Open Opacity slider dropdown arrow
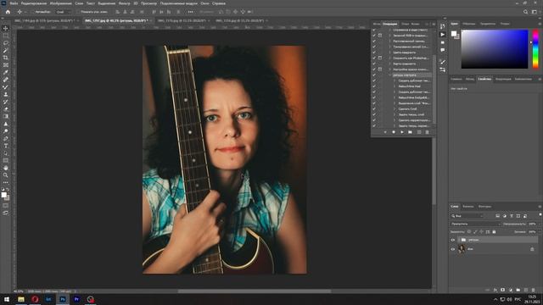Viewport: 543px width, 305px height. 539,224
